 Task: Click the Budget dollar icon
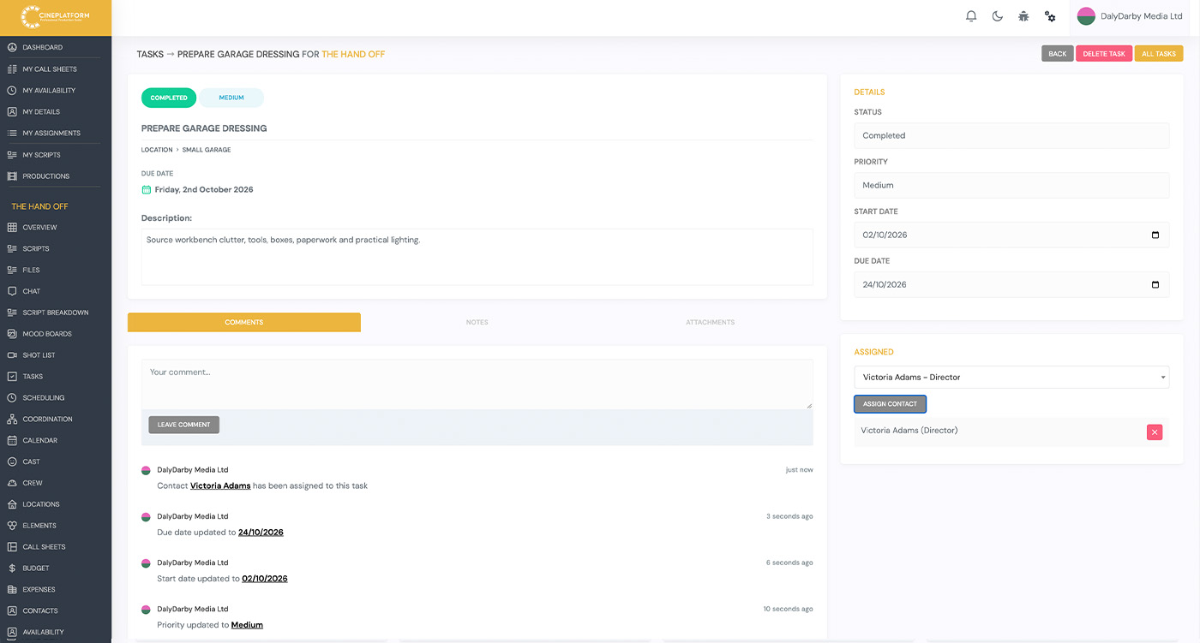[x=12, y=569]
